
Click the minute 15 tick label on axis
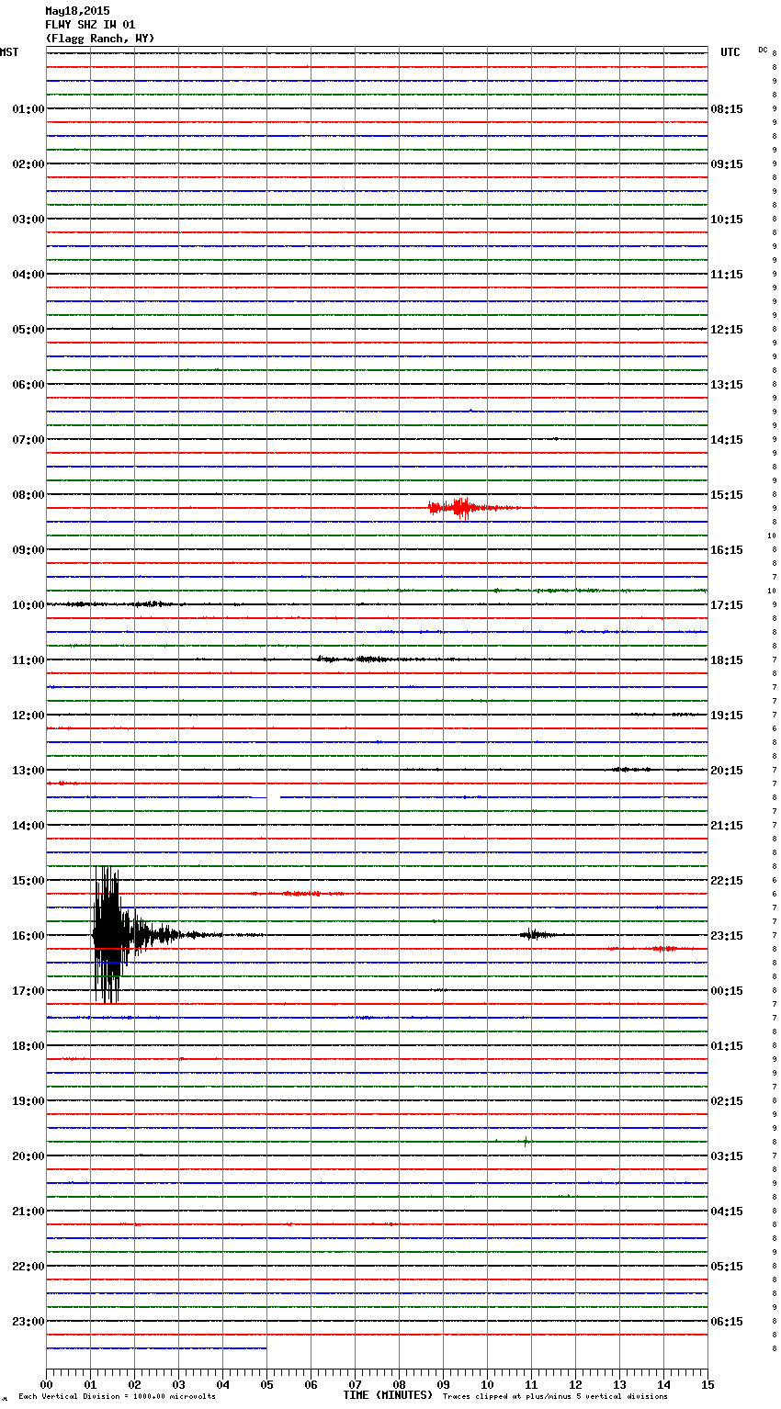(707, 1384)
